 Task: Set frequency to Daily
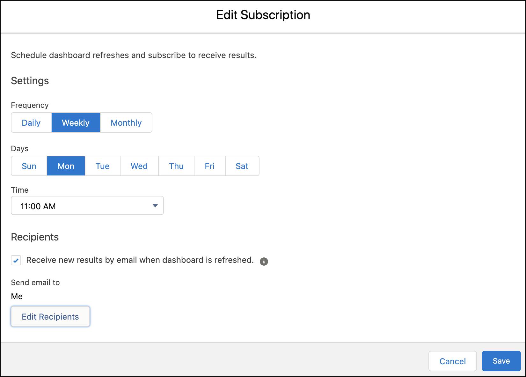[x=31, y=122]
